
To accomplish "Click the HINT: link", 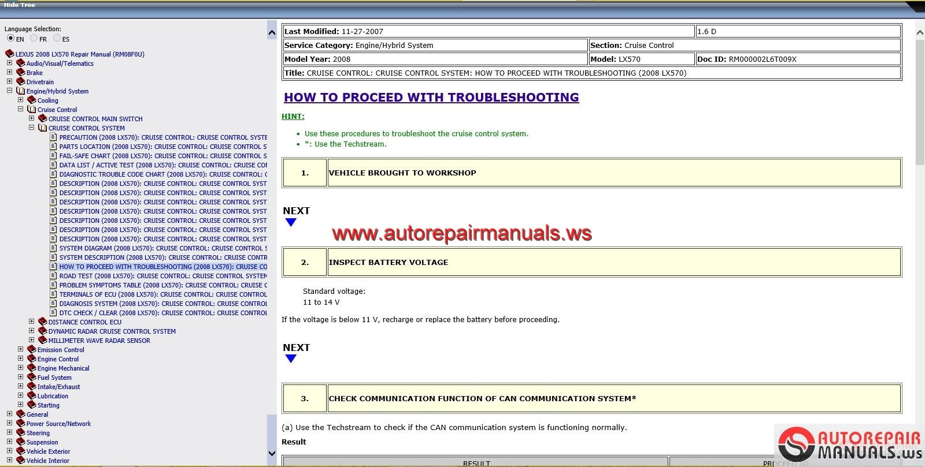I will point(293,117).
